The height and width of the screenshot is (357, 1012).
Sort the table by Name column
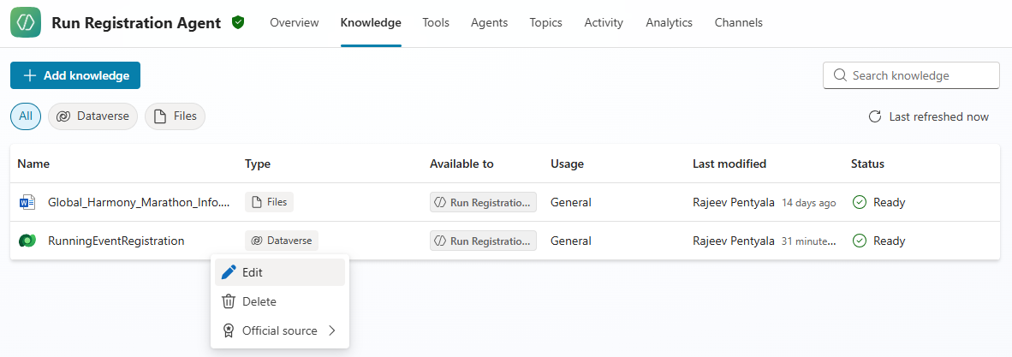tap(33, 164)
